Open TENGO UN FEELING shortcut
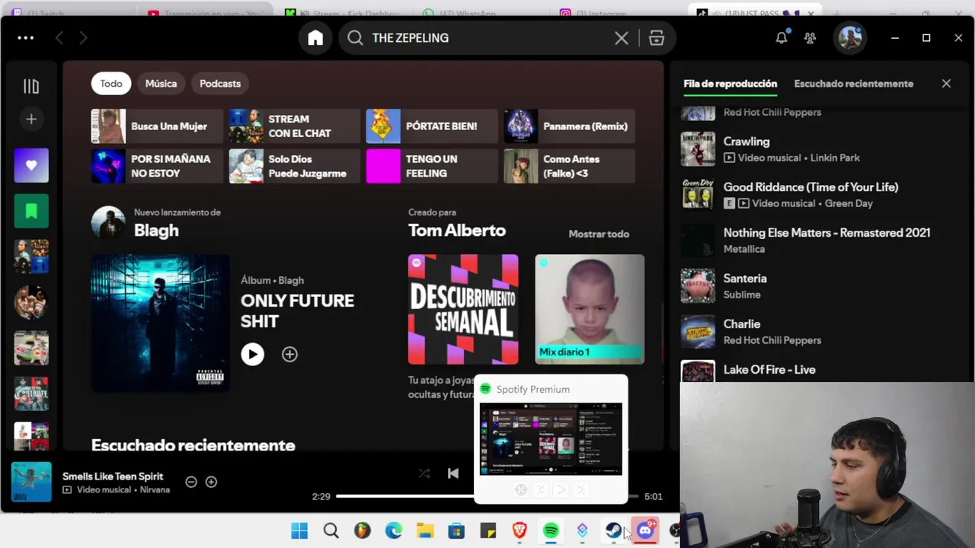Viewport: 975px width, 548px height. point(432,166)
